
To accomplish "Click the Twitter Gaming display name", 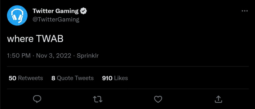I will (x=55, y=11).
